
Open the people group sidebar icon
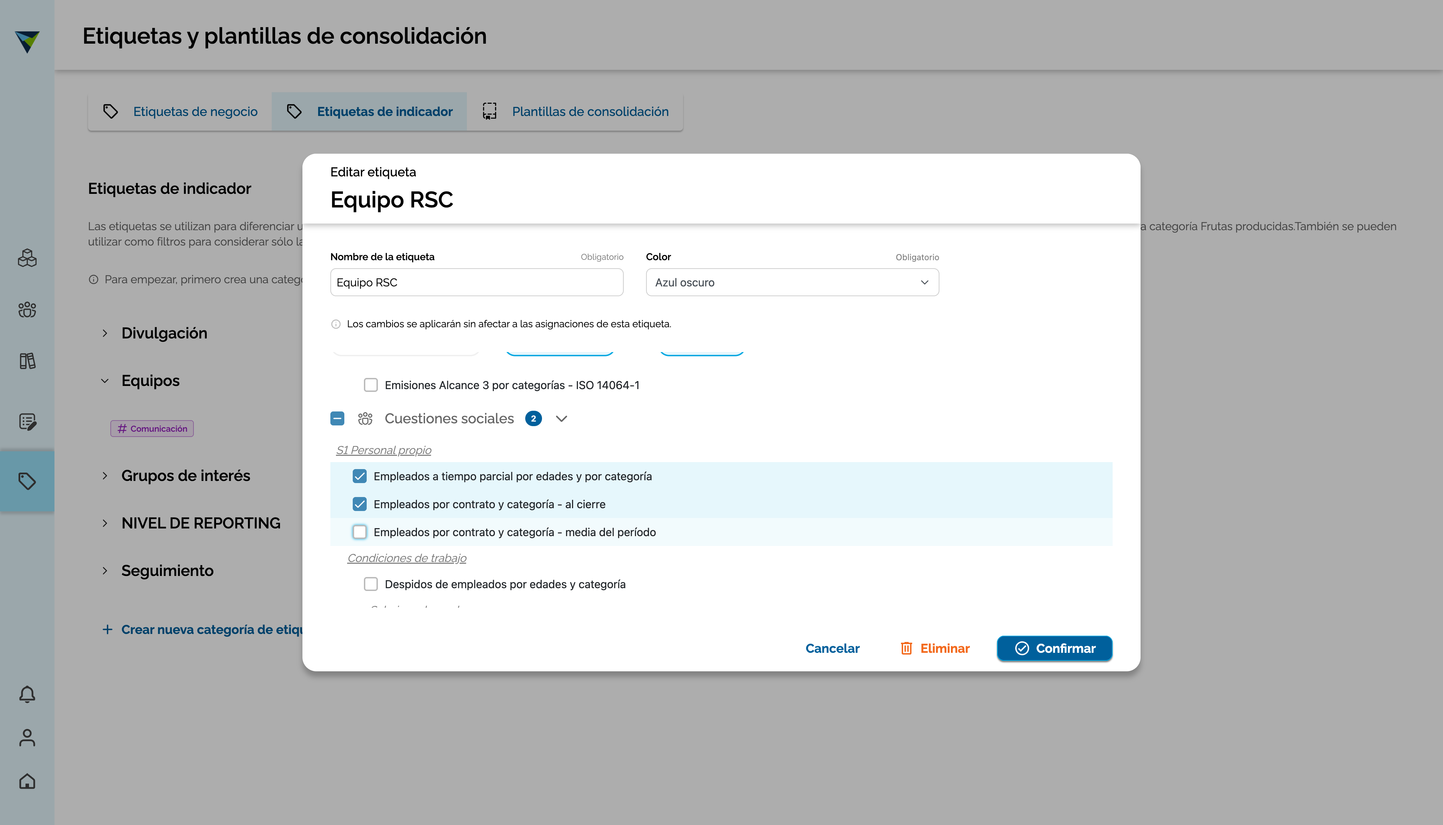27,309
